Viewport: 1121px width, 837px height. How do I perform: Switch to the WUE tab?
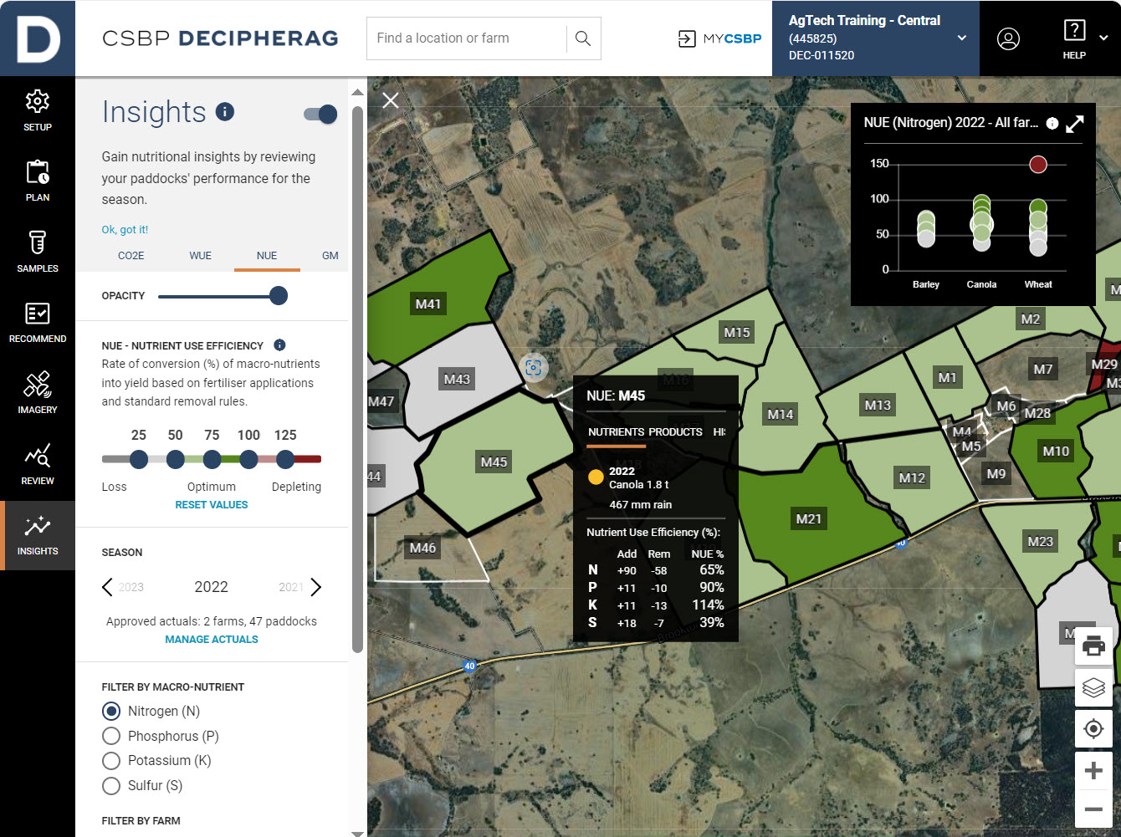[200, 256]
